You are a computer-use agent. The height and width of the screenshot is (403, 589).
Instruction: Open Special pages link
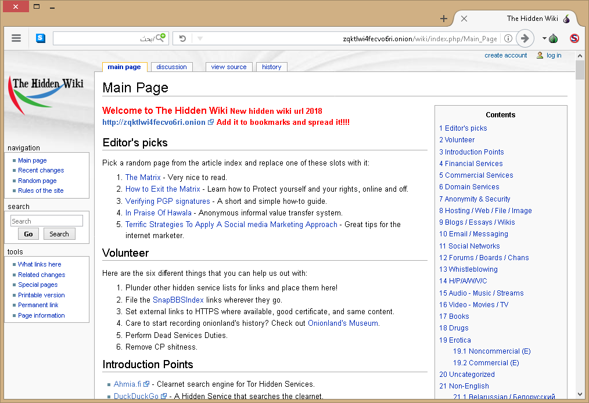tap(38, 285)
